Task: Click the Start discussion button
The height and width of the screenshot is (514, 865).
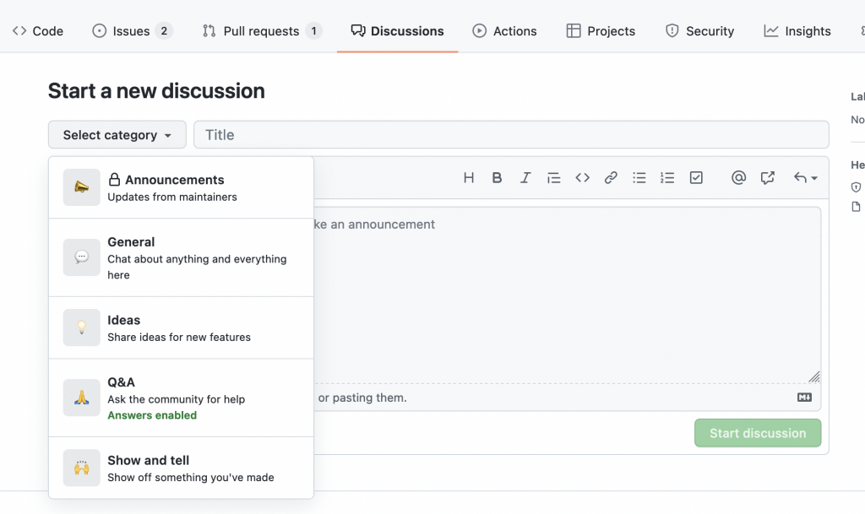Action: point(758,433)
